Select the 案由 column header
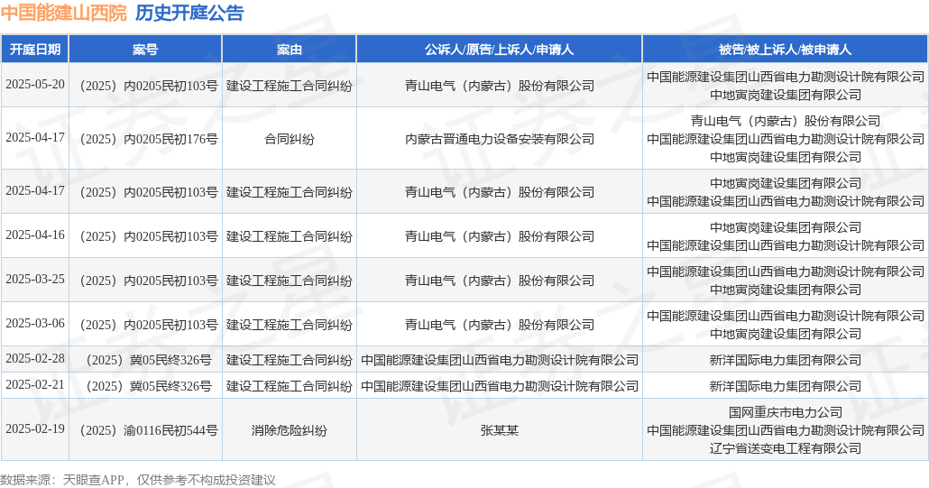929x488 pixels. click(290, 49)
